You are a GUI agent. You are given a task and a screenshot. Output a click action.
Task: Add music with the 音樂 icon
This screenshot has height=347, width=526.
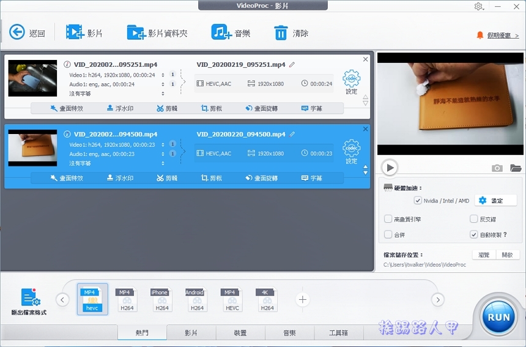tap(231, 32)
